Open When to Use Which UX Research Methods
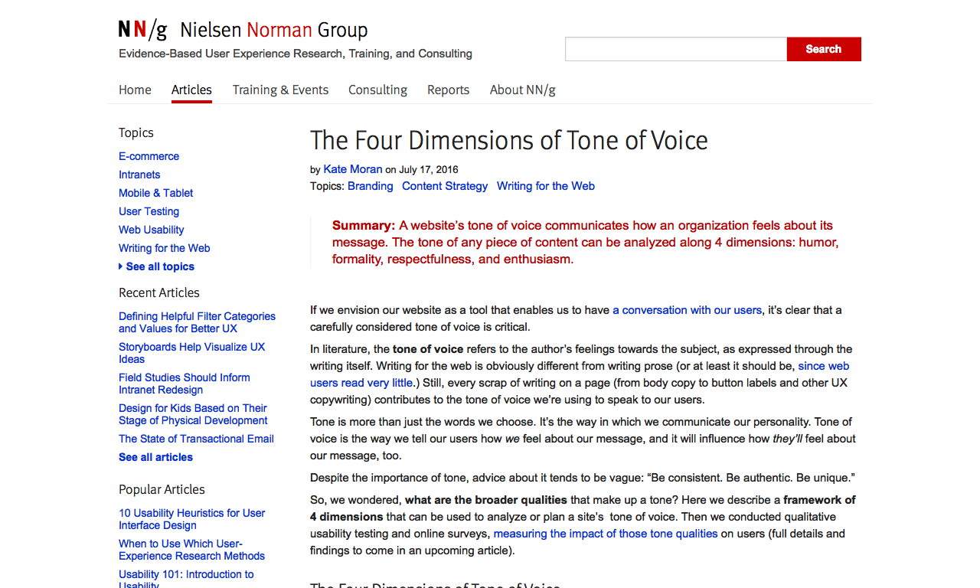The image size is (980, 588). coord(191,550)
